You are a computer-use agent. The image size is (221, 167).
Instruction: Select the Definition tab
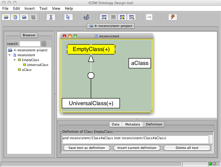coord(154,124)
